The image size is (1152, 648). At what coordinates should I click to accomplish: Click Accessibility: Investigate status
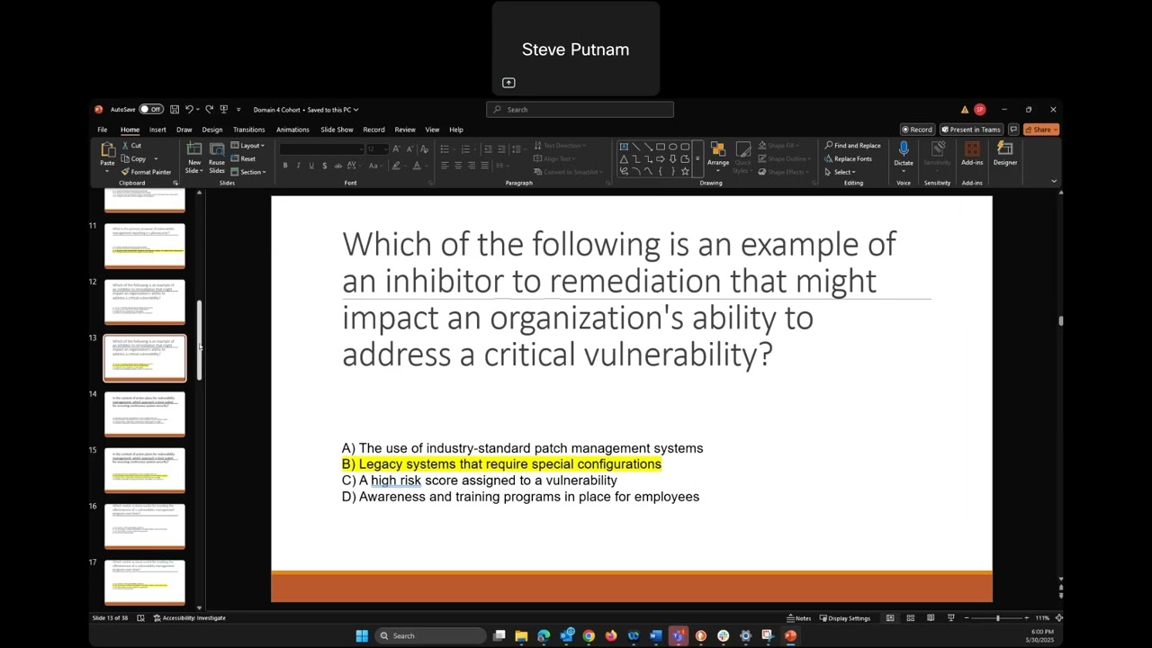coord(190,618)
